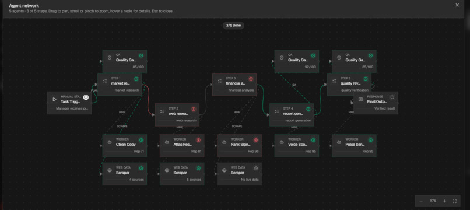
Task: Click the green check status on 92/100 Quality Gate
Action: click(x=313, y=55)
